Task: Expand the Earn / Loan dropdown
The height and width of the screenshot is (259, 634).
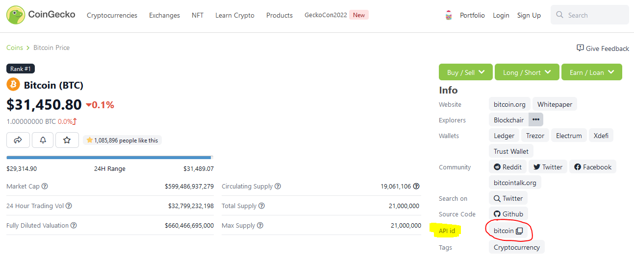Action: tap(592, 72)
